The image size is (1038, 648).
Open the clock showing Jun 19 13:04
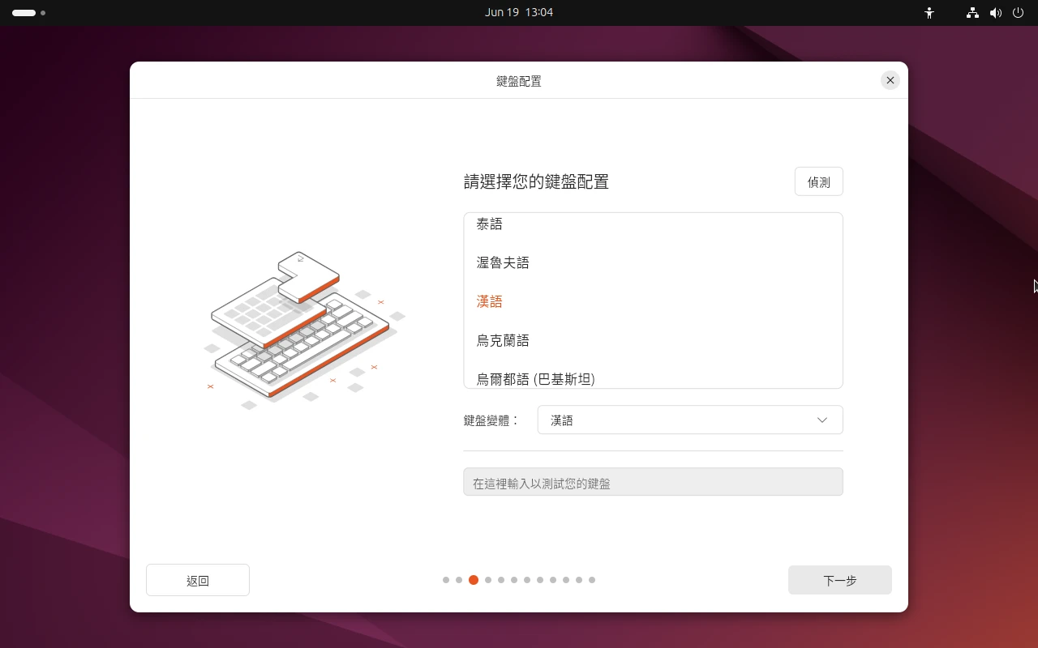(x=519, y=12)
